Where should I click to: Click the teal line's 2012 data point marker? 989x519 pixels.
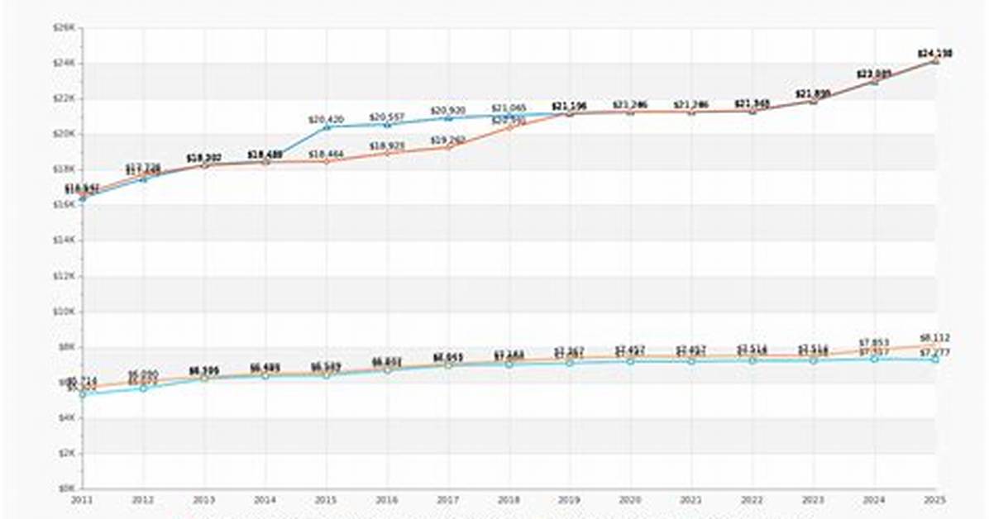click(x=143, y=388)
